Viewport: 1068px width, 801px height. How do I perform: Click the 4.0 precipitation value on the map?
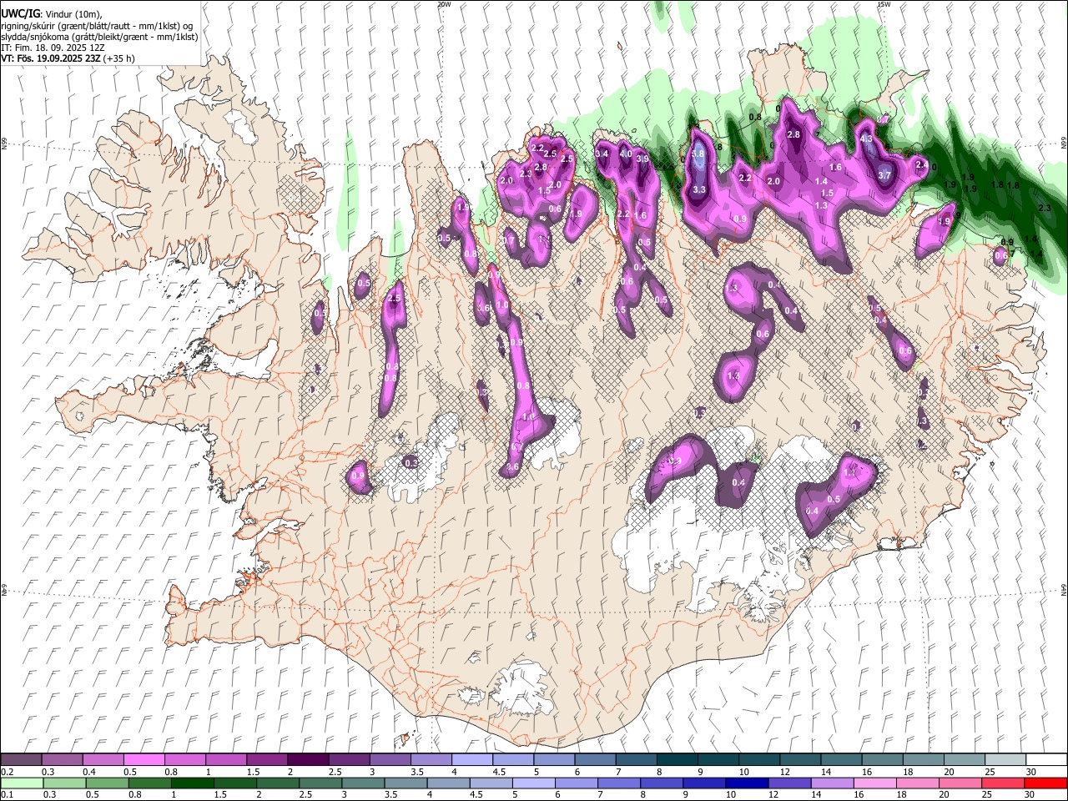tap(625, 154)
